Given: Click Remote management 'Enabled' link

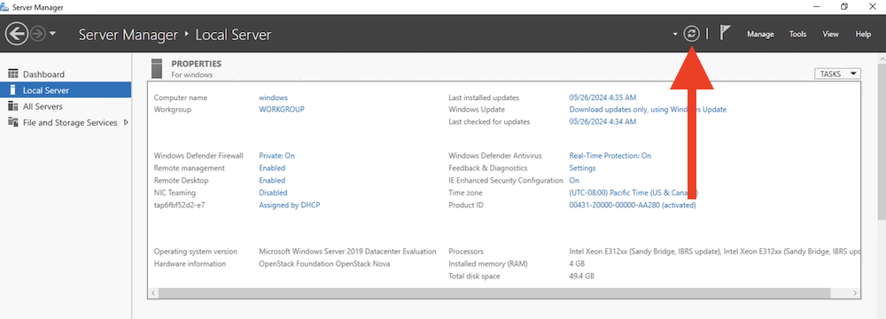Looking at the screenshot, I should (x=272, y=168).
